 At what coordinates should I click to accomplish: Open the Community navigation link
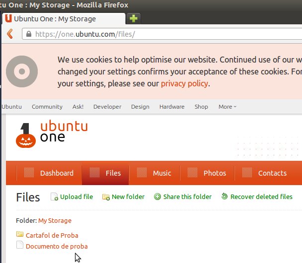[x=47, y=107]
